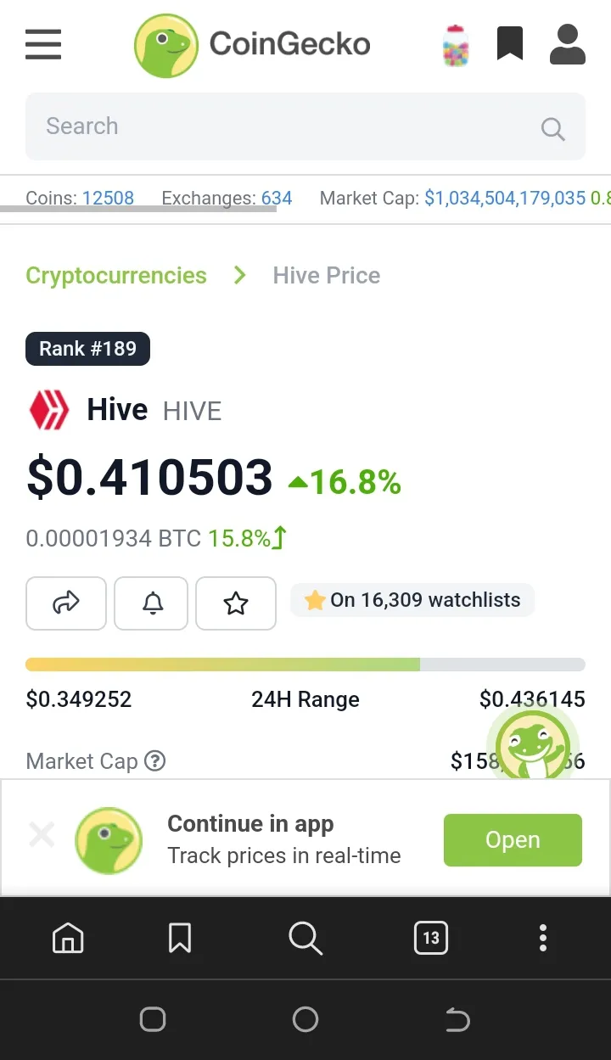Open the 634 exchanges link

[x=277, y=198]
